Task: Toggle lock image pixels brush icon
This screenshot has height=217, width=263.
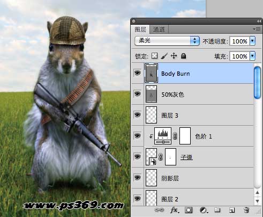Action: coord(164,56)
